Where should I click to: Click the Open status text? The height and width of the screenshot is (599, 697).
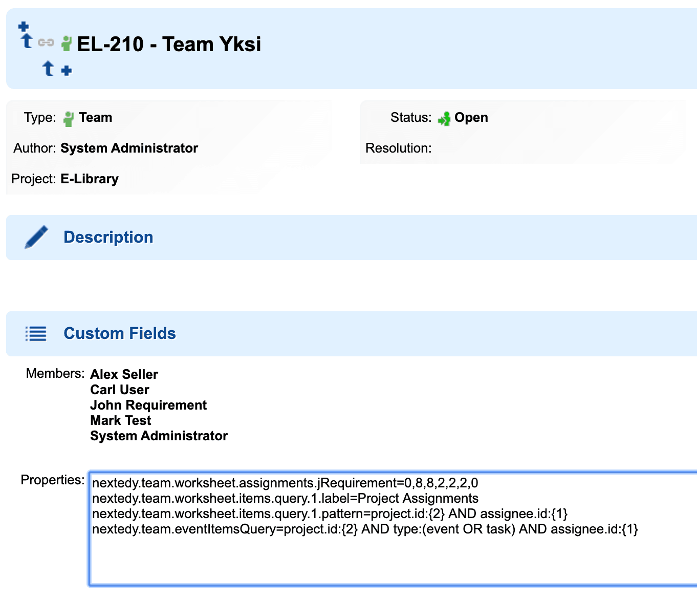tap(471, 118)
